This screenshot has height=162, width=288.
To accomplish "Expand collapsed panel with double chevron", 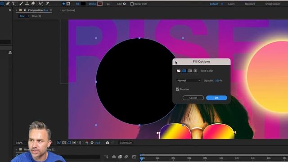I will (x=10, y=10).
